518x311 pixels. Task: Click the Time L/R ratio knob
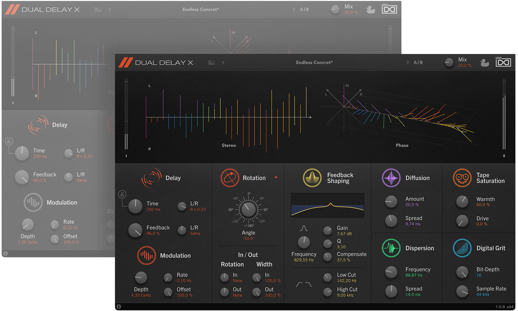[182, 206]
